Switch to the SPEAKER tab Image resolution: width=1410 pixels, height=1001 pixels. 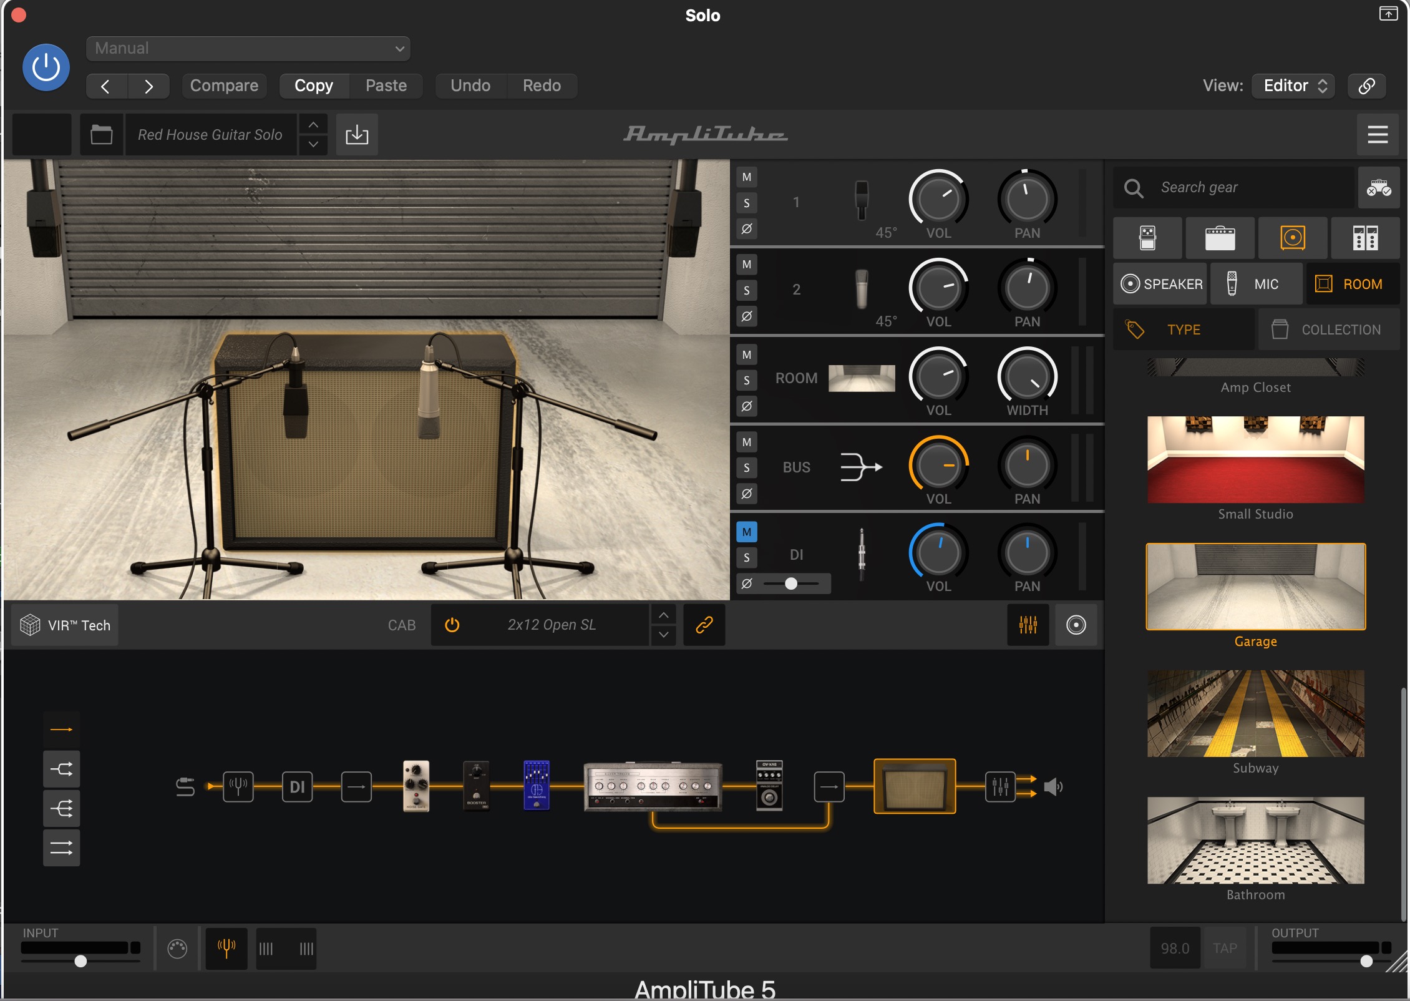click(1160, 284)
